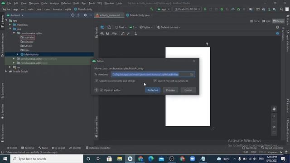This screenshot has height=163, width=290.
Task: Collapse the app module tree node
Action: click(x=6, y=20)
